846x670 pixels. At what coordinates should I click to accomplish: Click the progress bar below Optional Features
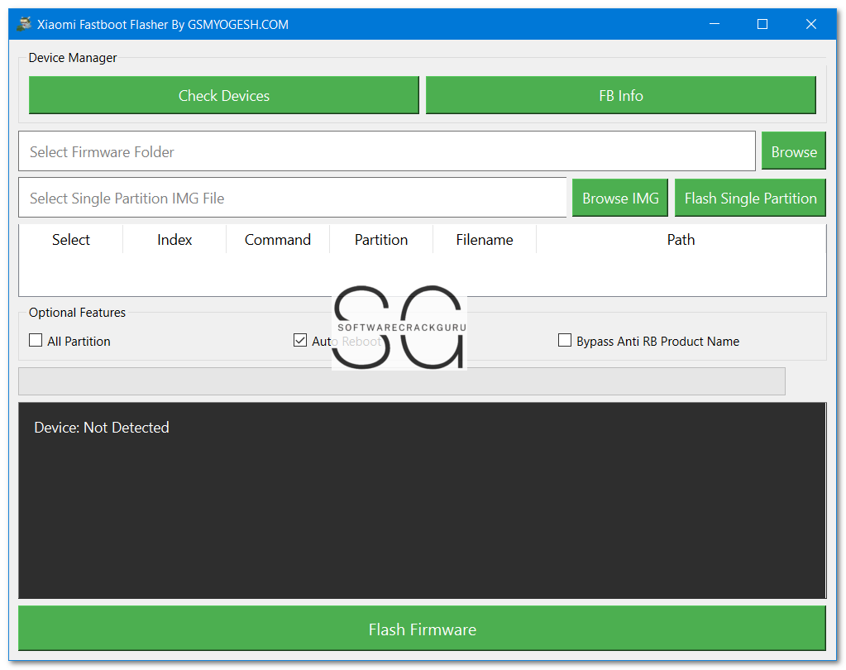point(402,381)
